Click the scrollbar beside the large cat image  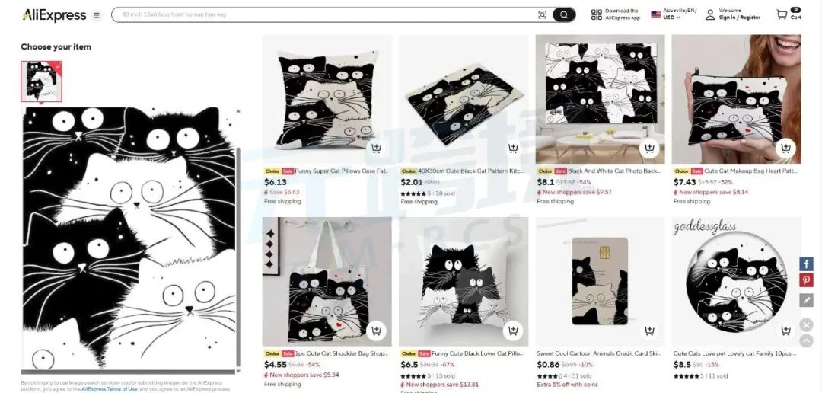click(x=238, y=257)
